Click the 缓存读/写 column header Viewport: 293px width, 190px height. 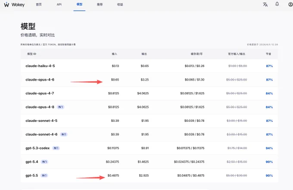click(x=196, y=54)
